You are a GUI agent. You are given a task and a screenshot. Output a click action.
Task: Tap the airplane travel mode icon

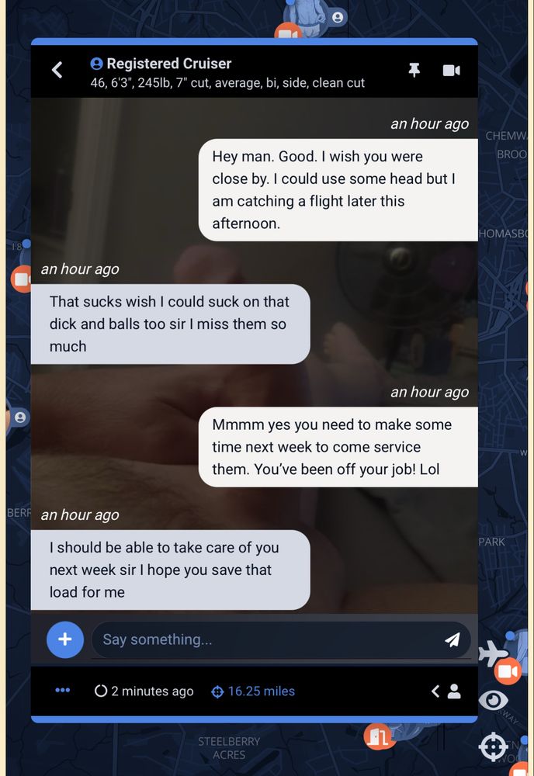pyautogui.click(x=491, y=653)
